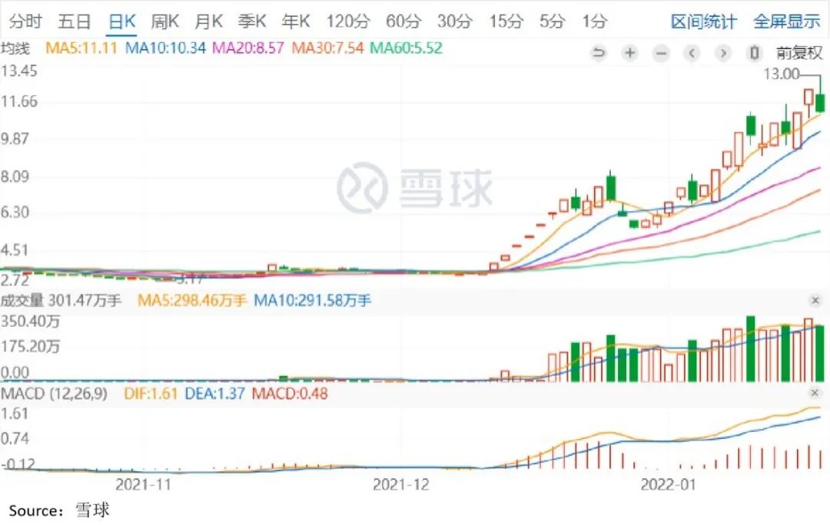
Task: Click the 11.66 price axis label
Action: (19, 101)
